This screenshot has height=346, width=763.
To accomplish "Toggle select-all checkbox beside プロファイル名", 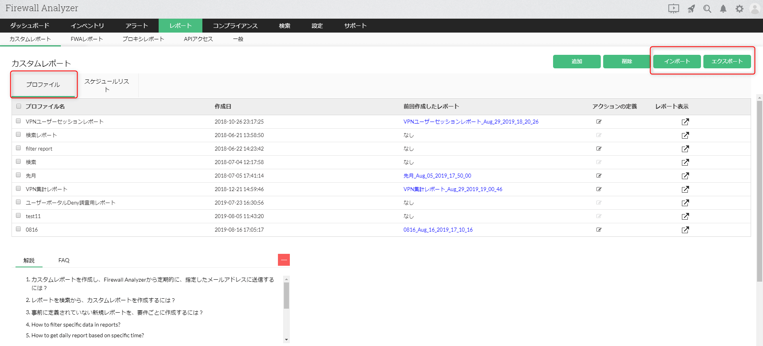I will [x=19, y=106].
